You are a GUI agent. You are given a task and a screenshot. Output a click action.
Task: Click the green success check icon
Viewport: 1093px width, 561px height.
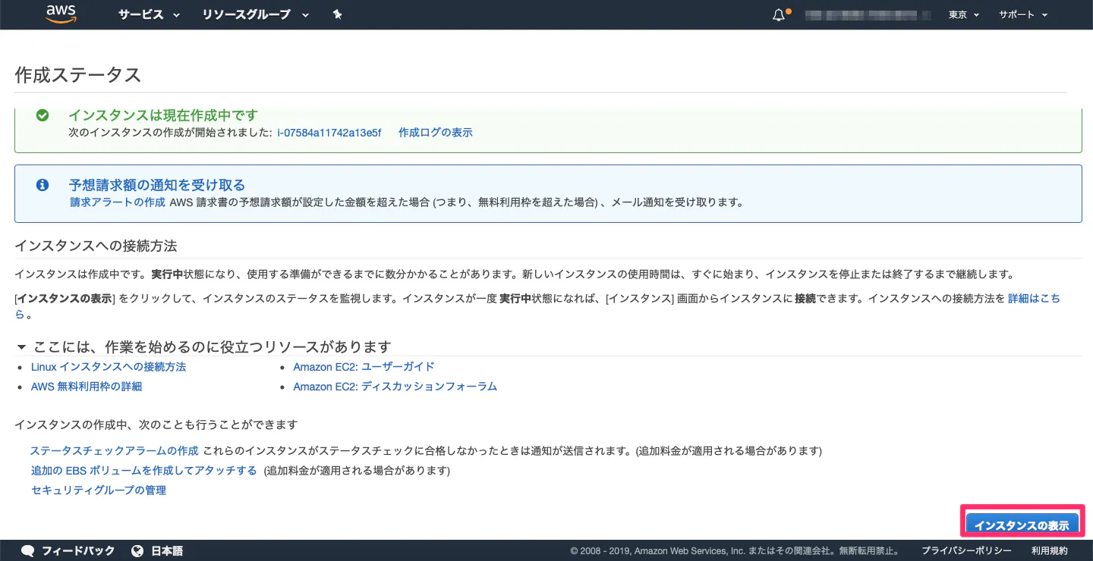tap(42, 115)
